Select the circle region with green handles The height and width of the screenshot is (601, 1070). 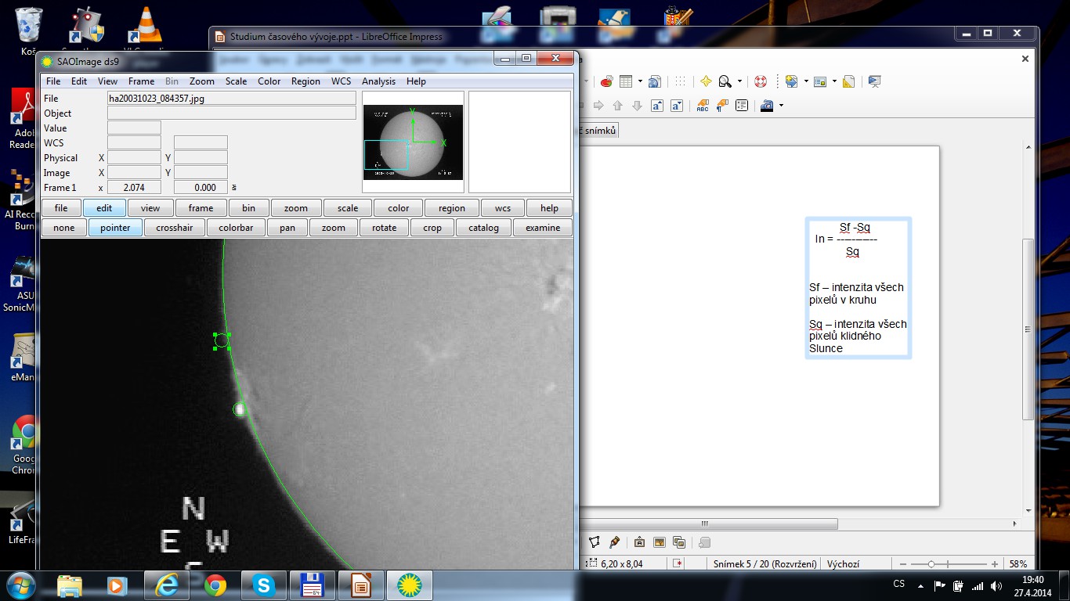[222, 340]
